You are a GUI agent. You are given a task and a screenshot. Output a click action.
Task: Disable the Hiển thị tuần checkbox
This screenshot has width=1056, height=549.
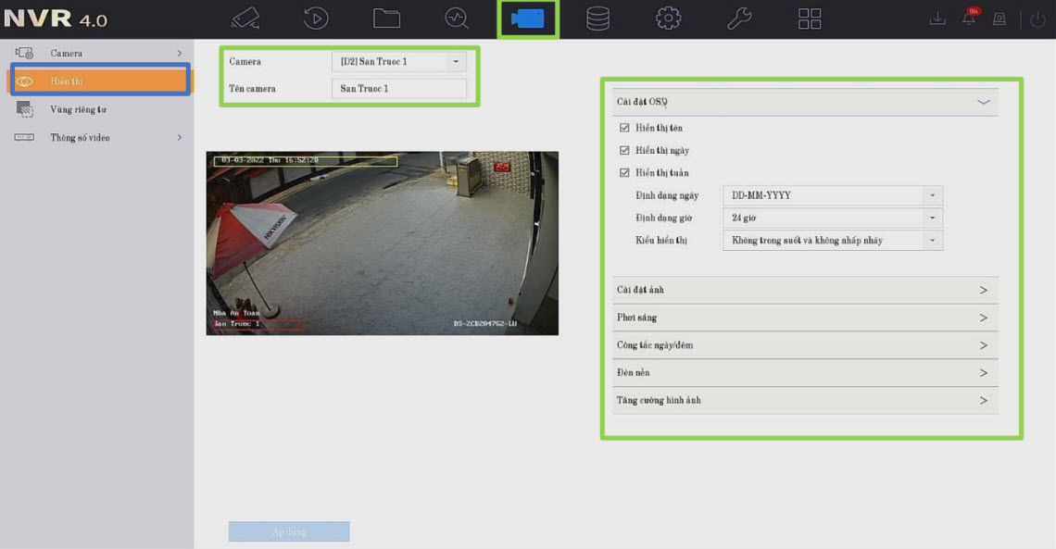[624, 172]
